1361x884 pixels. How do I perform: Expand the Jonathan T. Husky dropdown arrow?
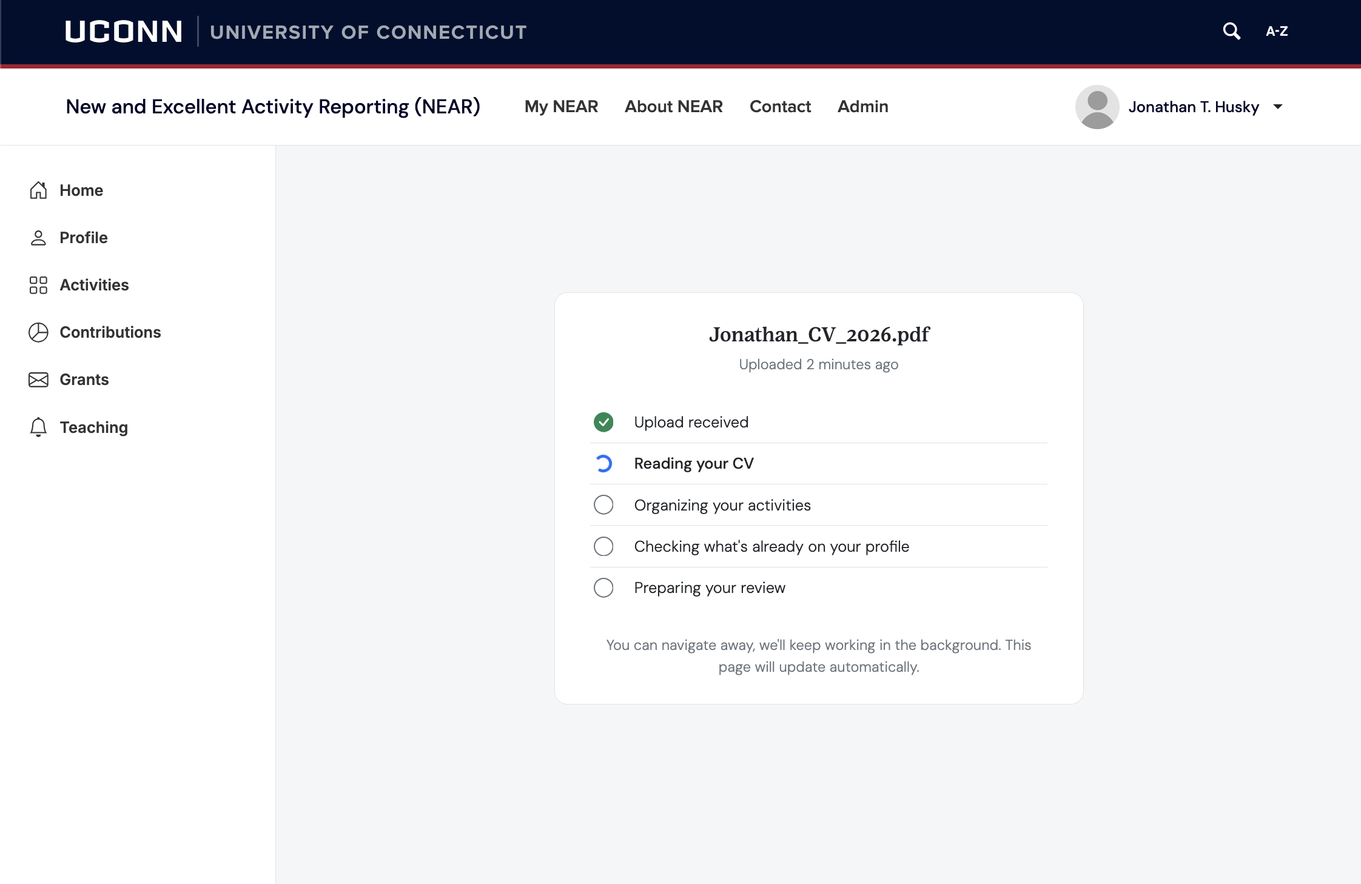pyautogui.click(x=1278, y=107)
